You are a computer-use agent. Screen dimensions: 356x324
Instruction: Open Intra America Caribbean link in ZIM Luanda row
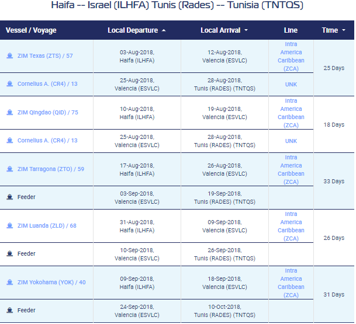point(291,227)
